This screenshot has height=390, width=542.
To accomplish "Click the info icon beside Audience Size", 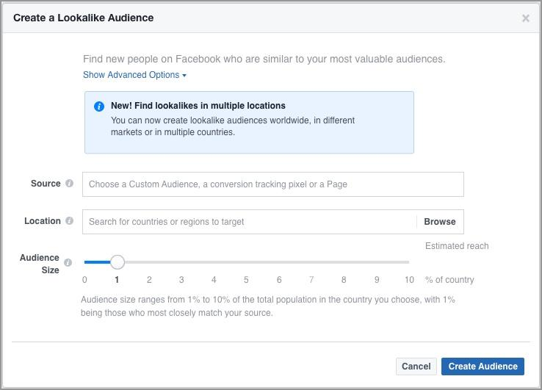I will point(68,262).
